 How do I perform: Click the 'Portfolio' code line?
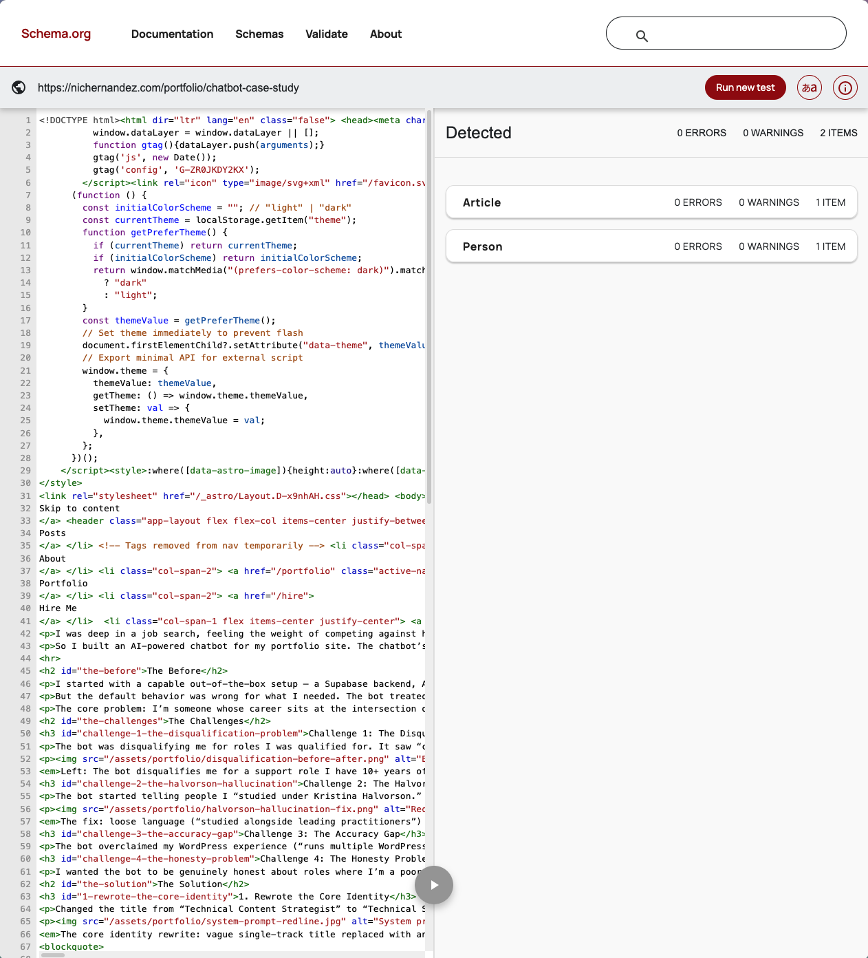pyautogui.click(x=63, y=584)
